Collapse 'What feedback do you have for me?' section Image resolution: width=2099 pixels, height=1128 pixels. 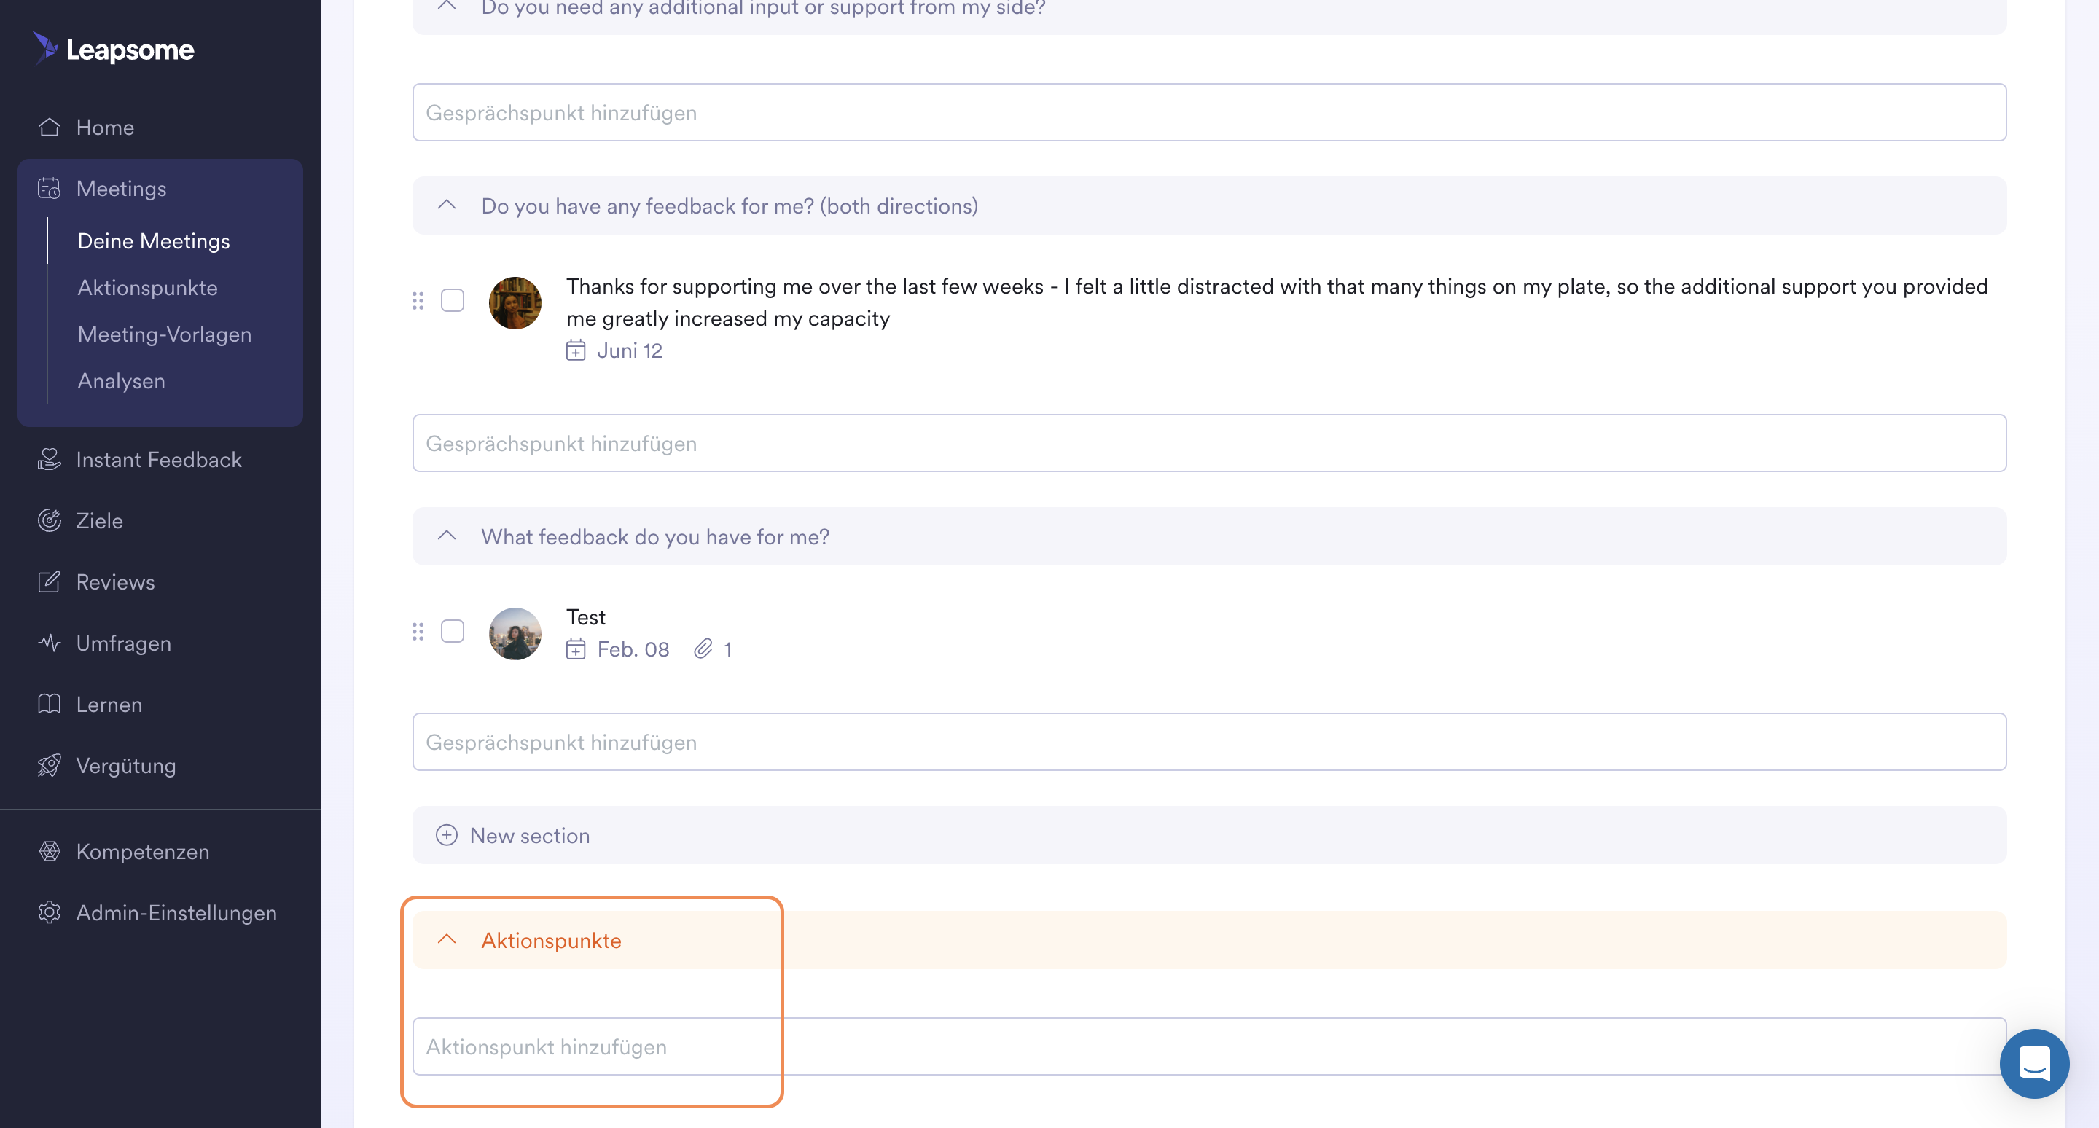(x=447, y=536)
